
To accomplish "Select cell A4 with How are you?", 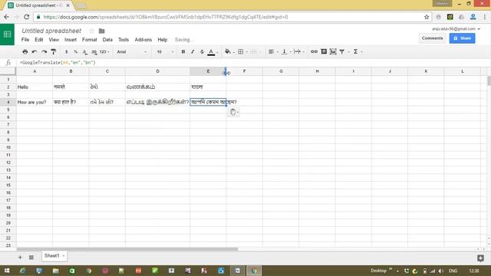I will 35,102.
